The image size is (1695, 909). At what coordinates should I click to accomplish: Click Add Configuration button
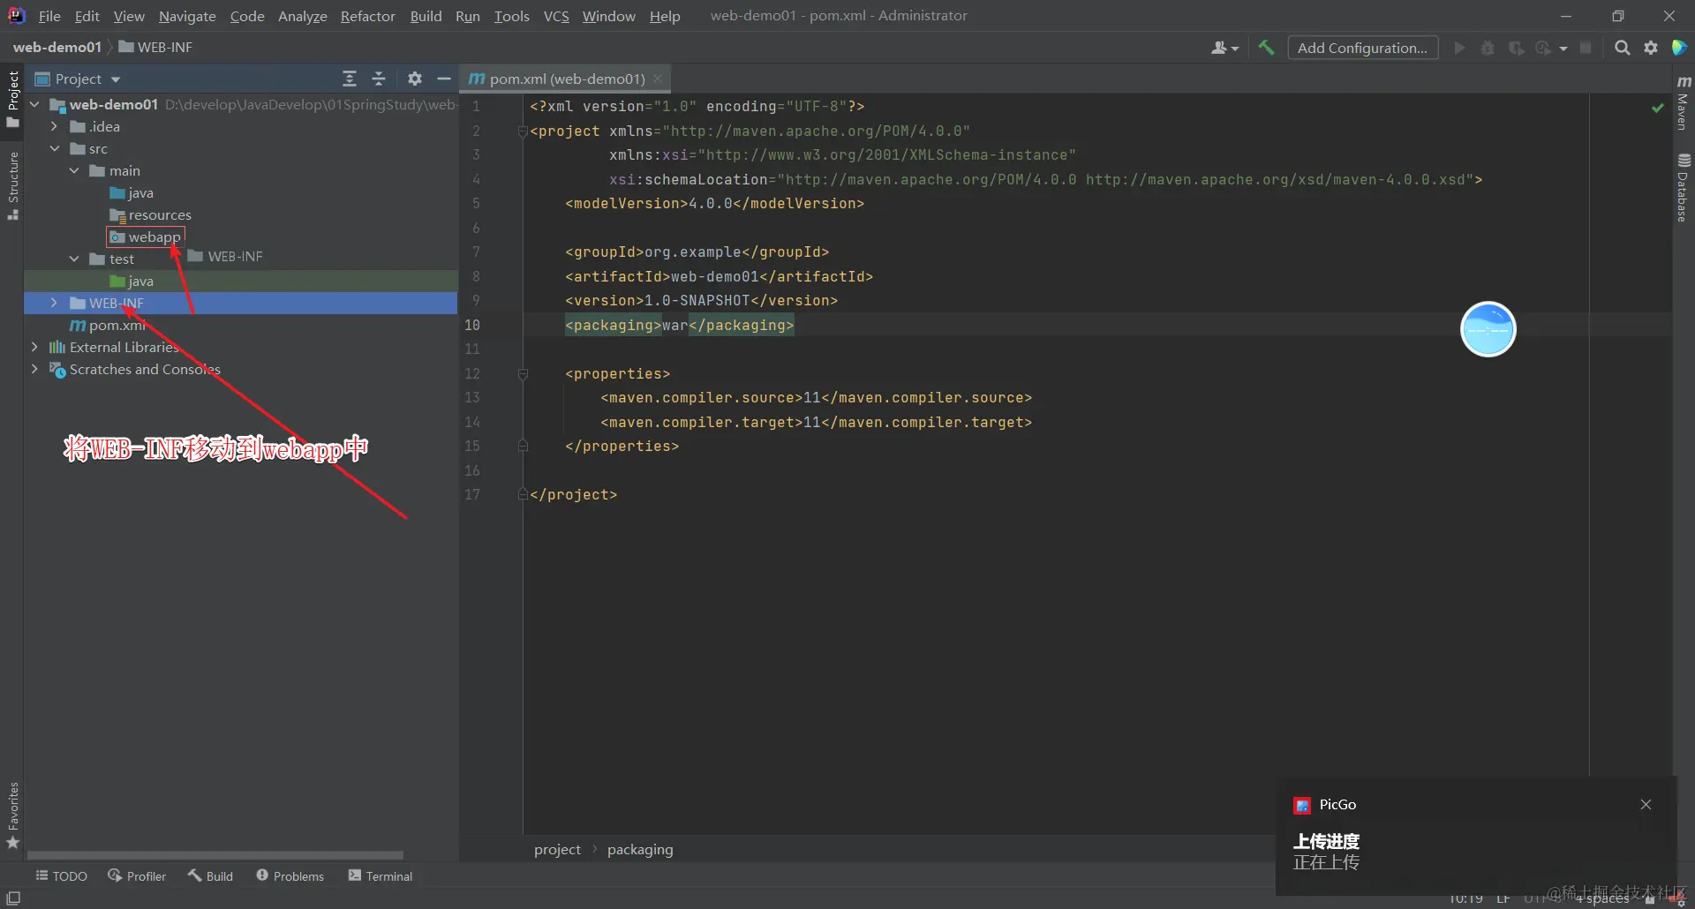[x=1362, y=48]
